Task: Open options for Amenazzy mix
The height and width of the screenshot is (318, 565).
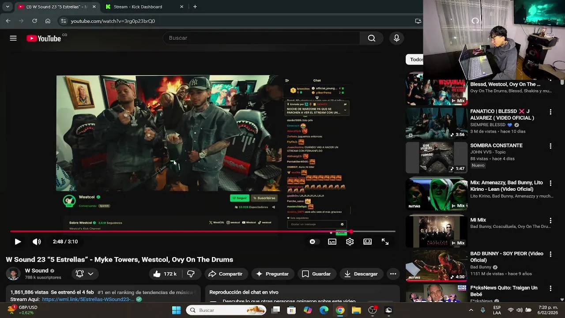Action: [550, 183]
